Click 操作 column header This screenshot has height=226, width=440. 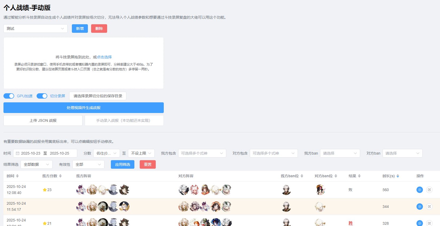coord(420,176)
